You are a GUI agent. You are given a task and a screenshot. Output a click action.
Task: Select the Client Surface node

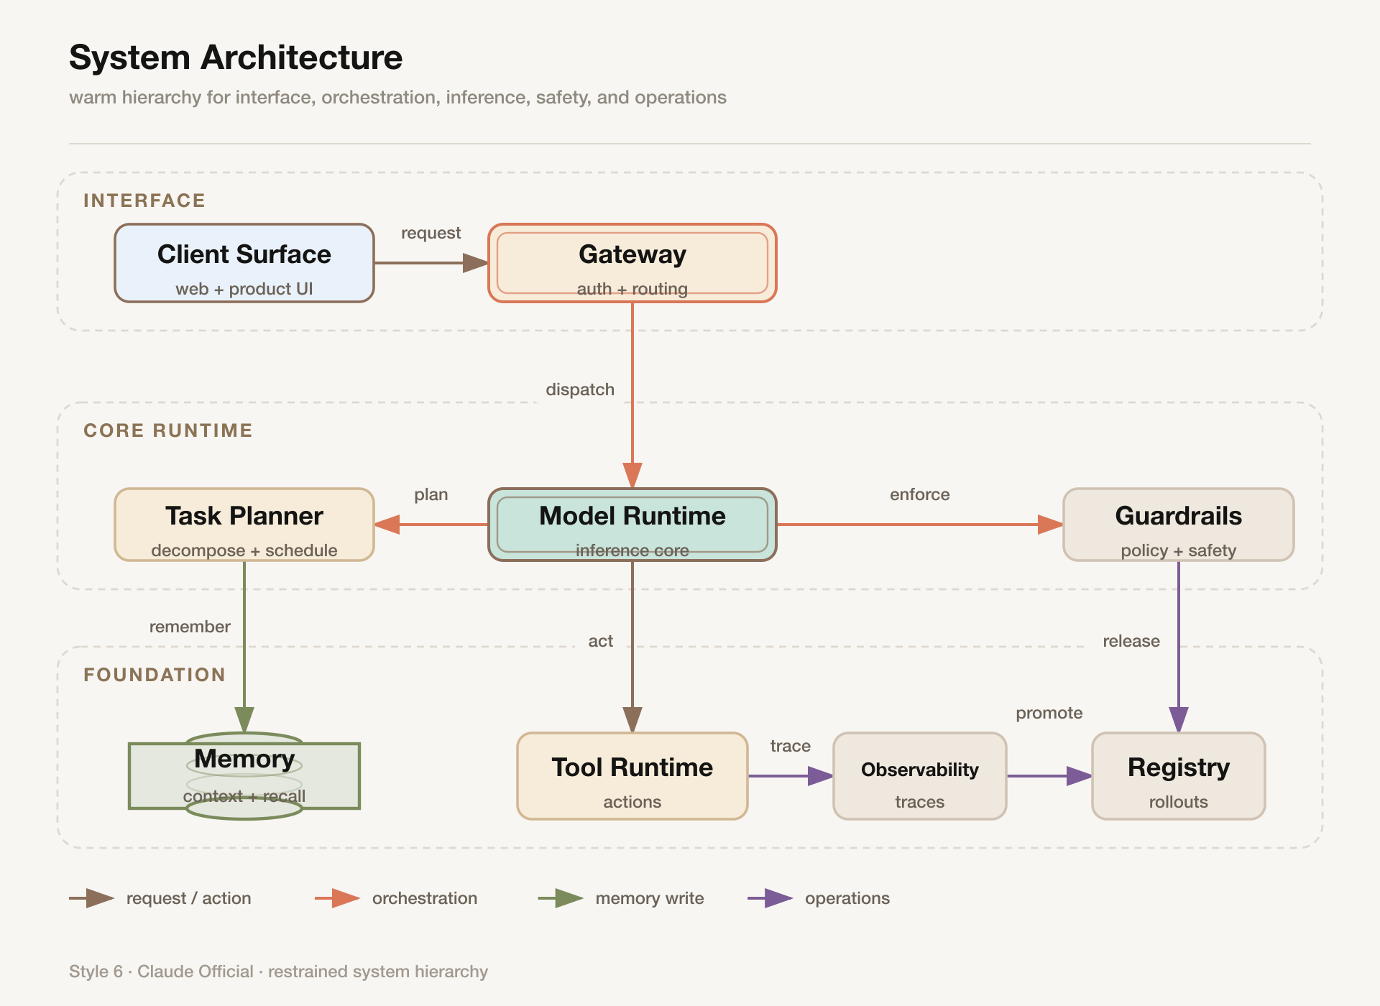244,263
